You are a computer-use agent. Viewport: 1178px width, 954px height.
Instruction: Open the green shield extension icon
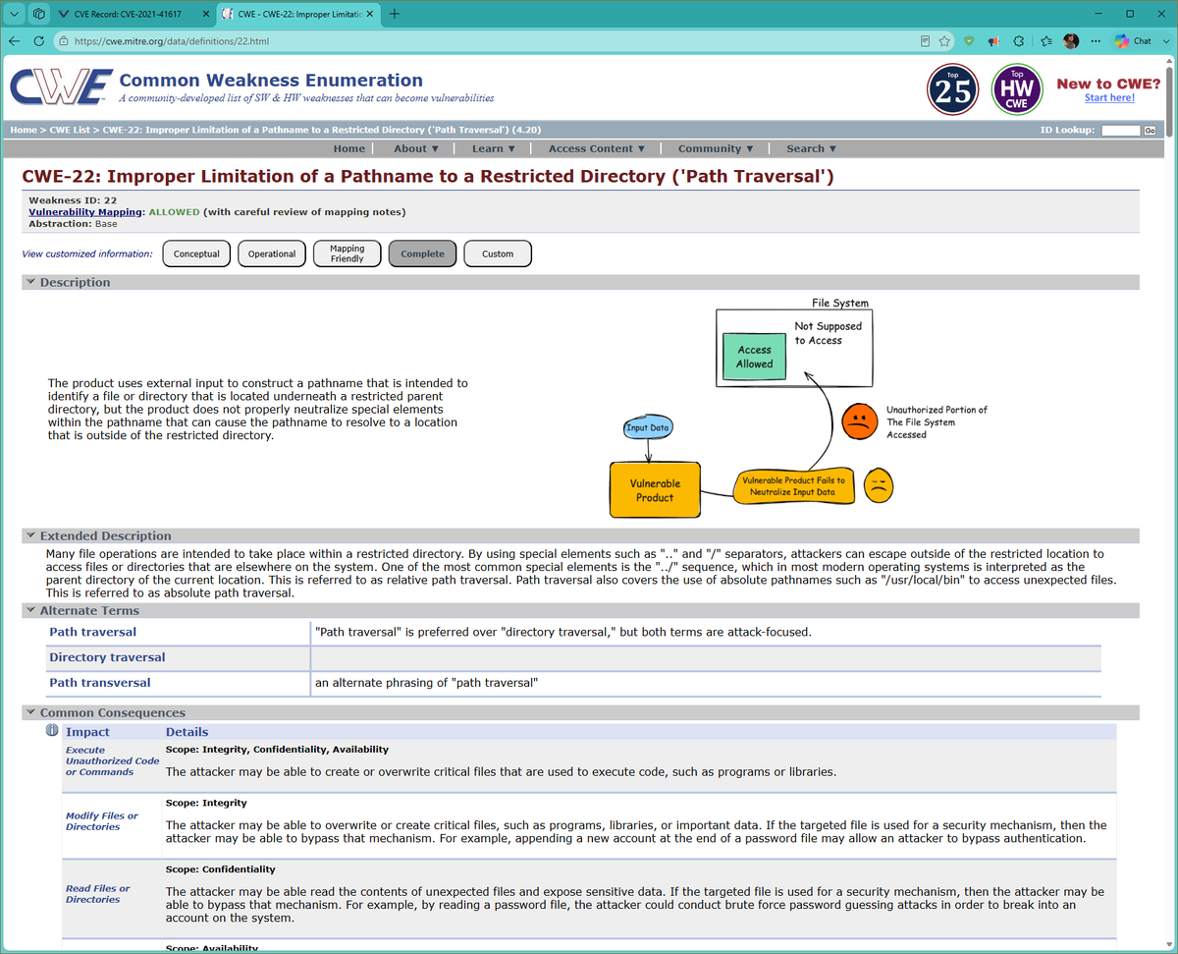pyautogui.click(x=969, y=41)
